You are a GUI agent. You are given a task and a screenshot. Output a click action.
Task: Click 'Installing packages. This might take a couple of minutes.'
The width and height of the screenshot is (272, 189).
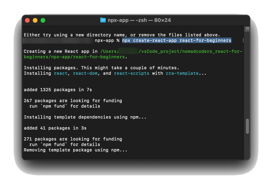(101, 68)
